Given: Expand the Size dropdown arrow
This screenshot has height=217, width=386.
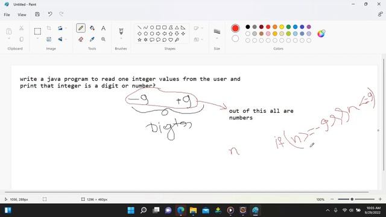Looking at the screenshot, I should pyautogui.click(x=217, y=39).
